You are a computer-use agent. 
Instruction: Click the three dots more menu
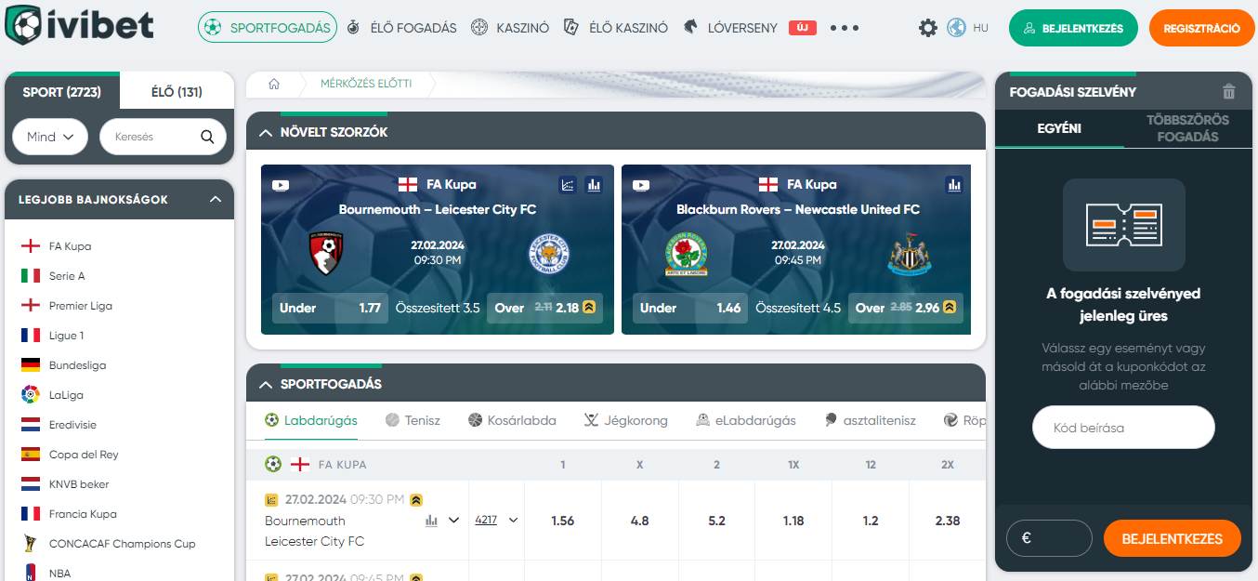point(844,28)
